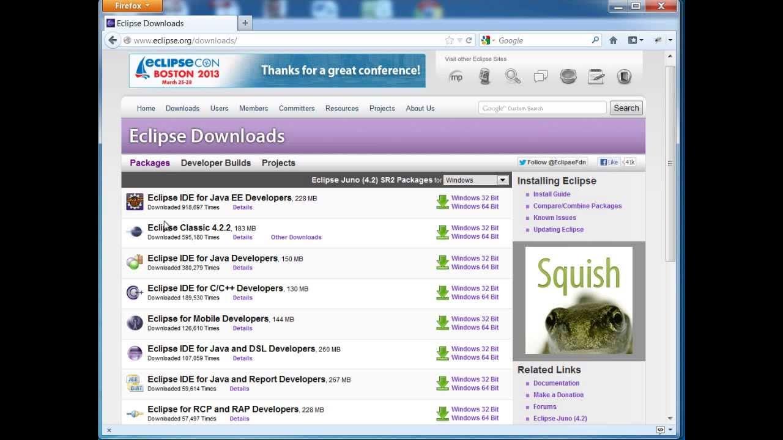The width and height of the screenshot is (783, 440).
Task: Open Details for Java Developers package
Action: [242, 268]
